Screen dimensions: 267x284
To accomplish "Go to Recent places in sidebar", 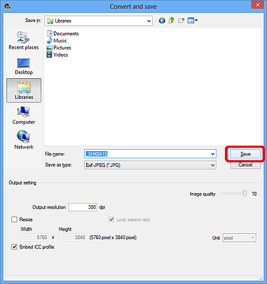I will [23, 41].
